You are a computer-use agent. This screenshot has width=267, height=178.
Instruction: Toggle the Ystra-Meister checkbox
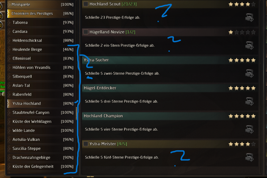[86, 144]
